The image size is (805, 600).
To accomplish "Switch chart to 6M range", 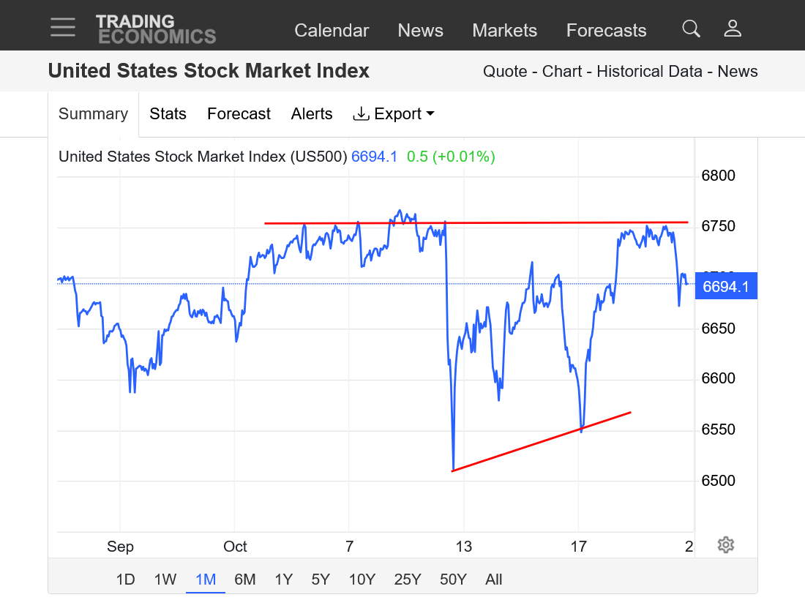I will [x=244, y=580].
